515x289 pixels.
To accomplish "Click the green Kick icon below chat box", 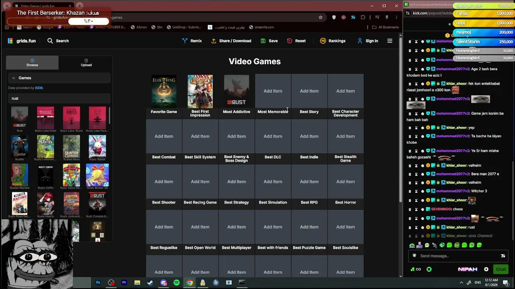I will [429, 269].
